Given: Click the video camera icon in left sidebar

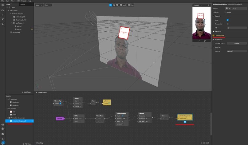Looking at the screenshot, I should pos(3,10).
